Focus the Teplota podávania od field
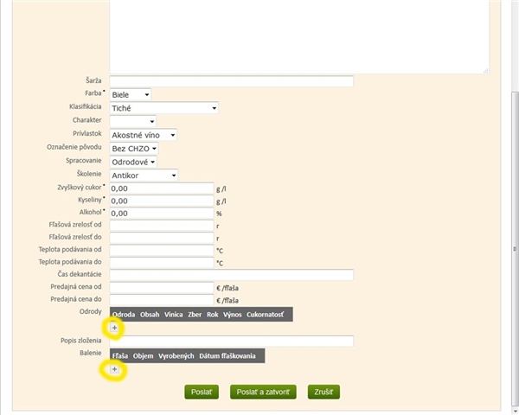Image resolution: width=519 pixels, height=415 pixels. tap(162, 251)
